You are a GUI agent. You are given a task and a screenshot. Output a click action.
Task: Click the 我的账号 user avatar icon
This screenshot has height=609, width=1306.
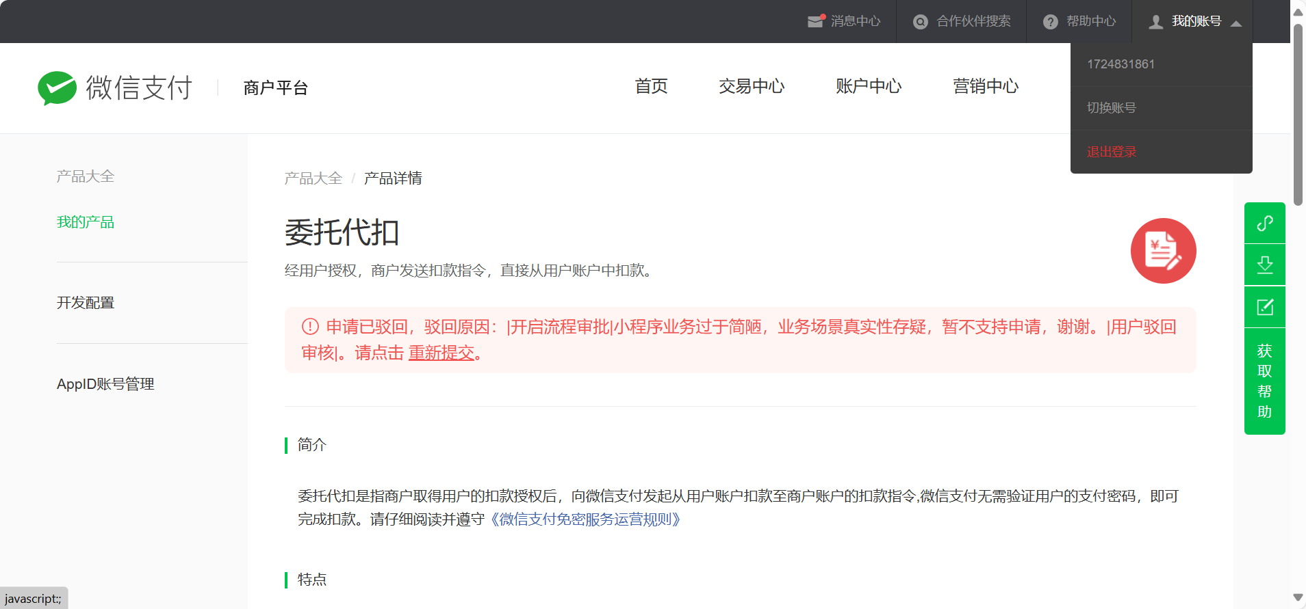click(1156, 22)
